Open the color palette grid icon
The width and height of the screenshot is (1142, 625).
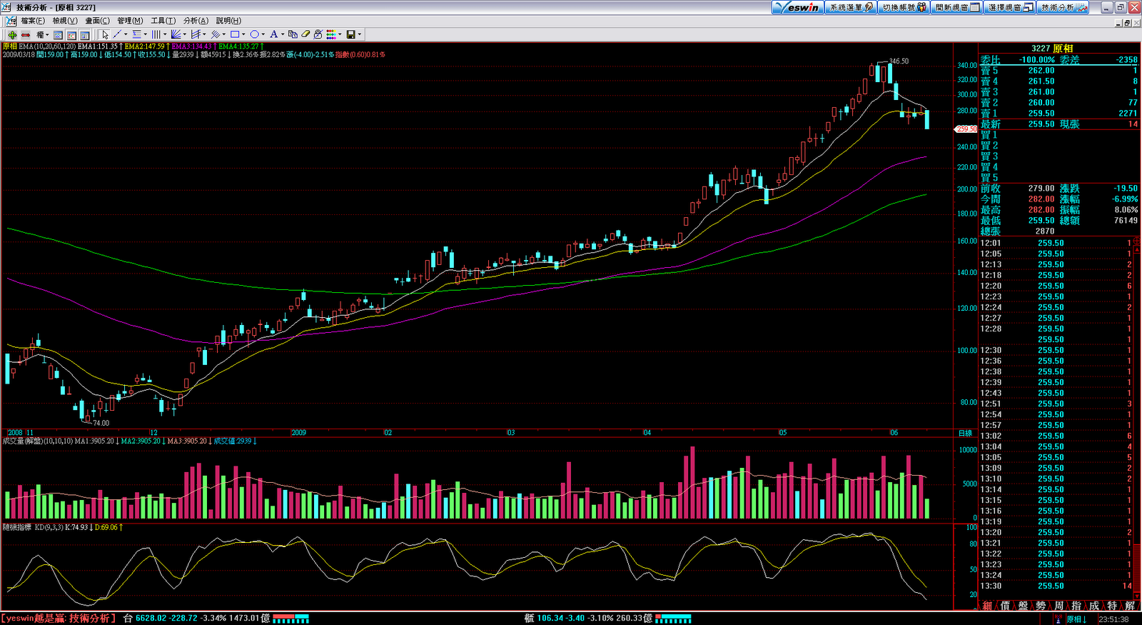(330, 34)
